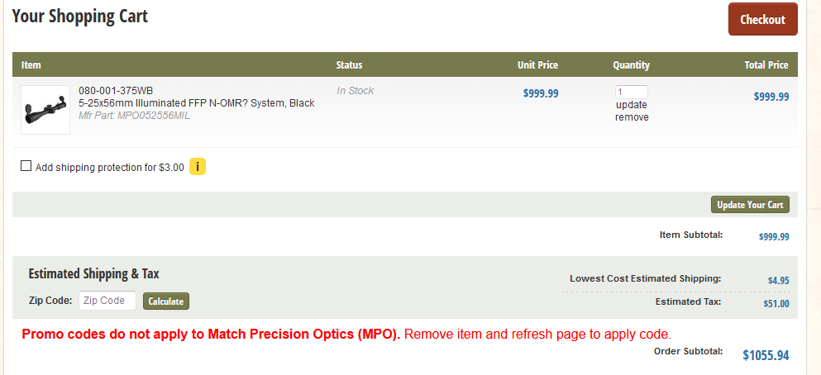
Task: Open the rifle scope product thumbnail
Action: pos(45,110)
